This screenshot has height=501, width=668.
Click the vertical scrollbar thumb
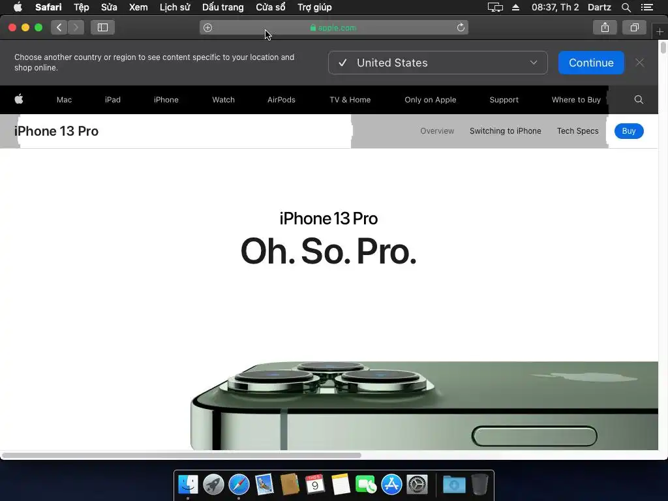[x=663, y=47]
